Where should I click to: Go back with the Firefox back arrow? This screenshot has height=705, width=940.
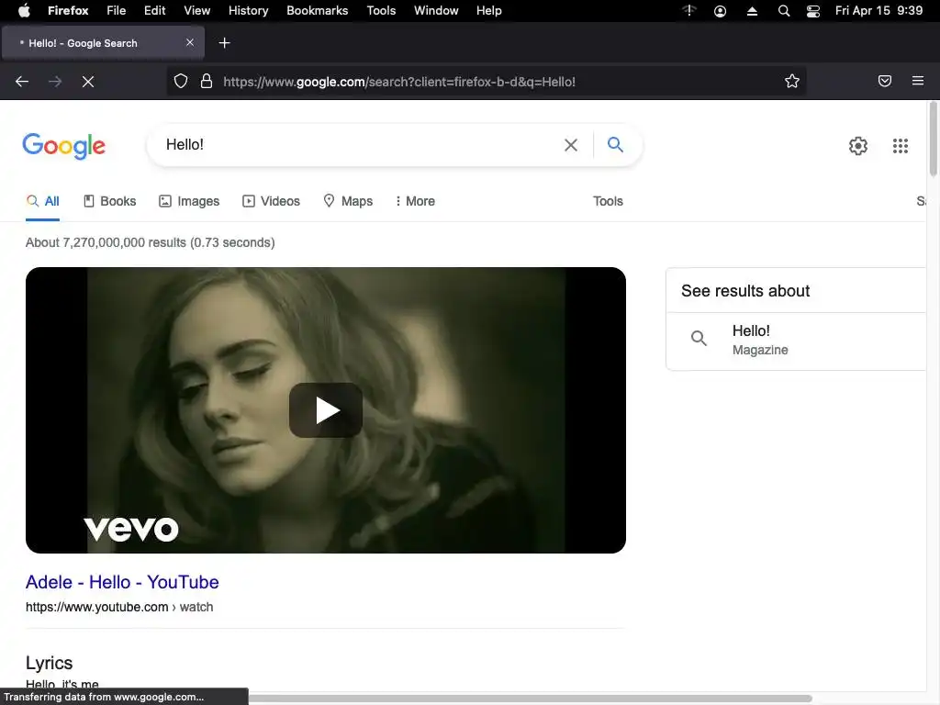tap(22, 82)
